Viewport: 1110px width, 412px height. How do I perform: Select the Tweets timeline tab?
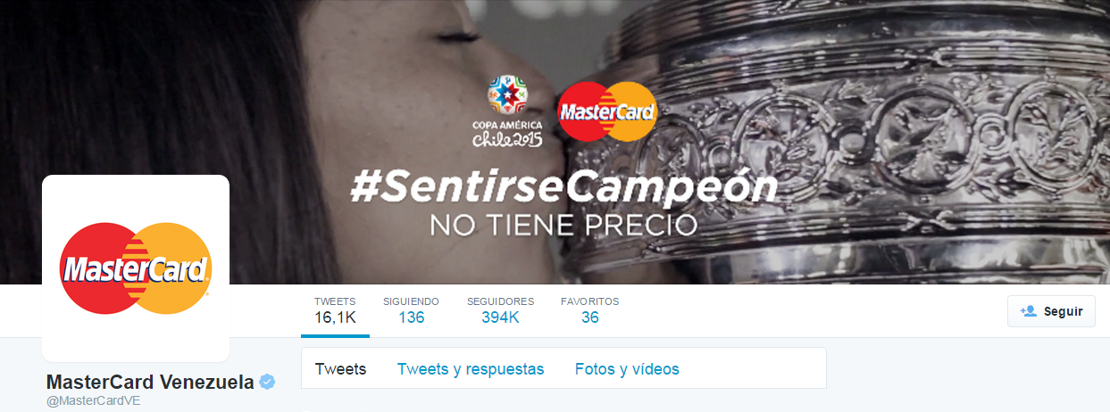click(341, 368)
